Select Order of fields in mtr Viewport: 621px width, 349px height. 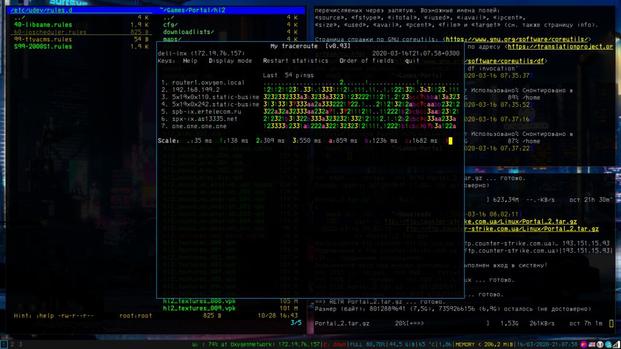pos(367,61)
